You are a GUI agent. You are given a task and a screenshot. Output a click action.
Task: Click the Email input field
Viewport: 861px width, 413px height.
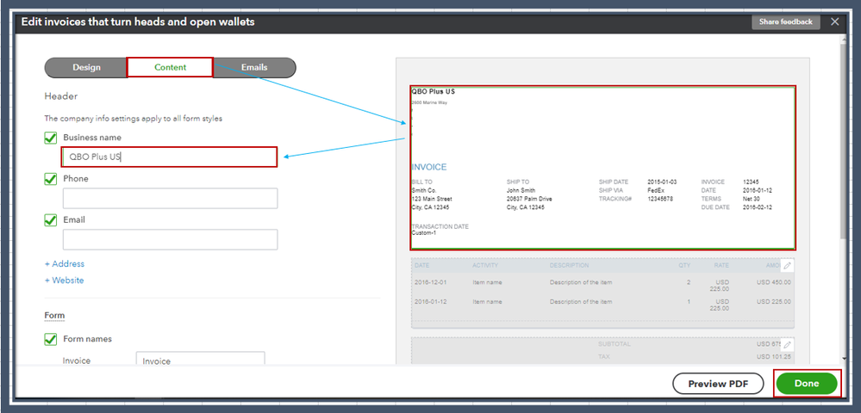[x=171, y=240]
